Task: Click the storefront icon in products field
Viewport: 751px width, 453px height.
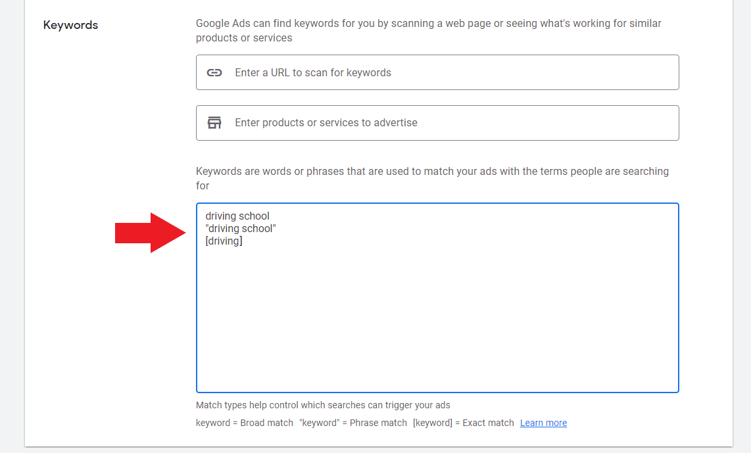Action: pyautogui.click(x=214, y=123)
